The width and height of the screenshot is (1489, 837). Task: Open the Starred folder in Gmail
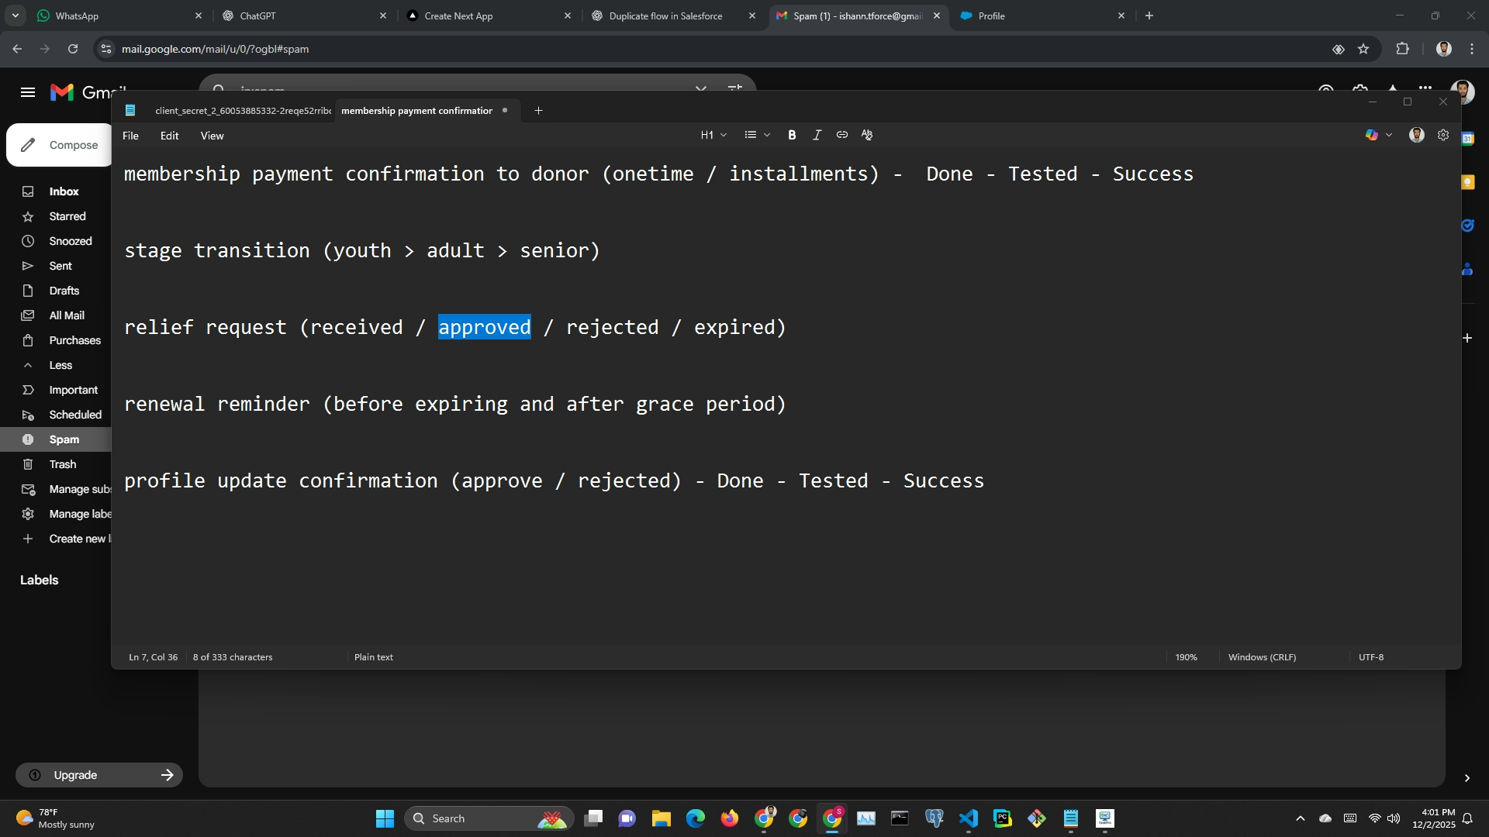(67, 216)
